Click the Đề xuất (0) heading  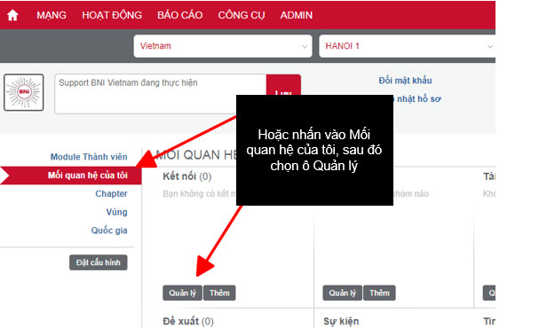(x=188, y=321)
